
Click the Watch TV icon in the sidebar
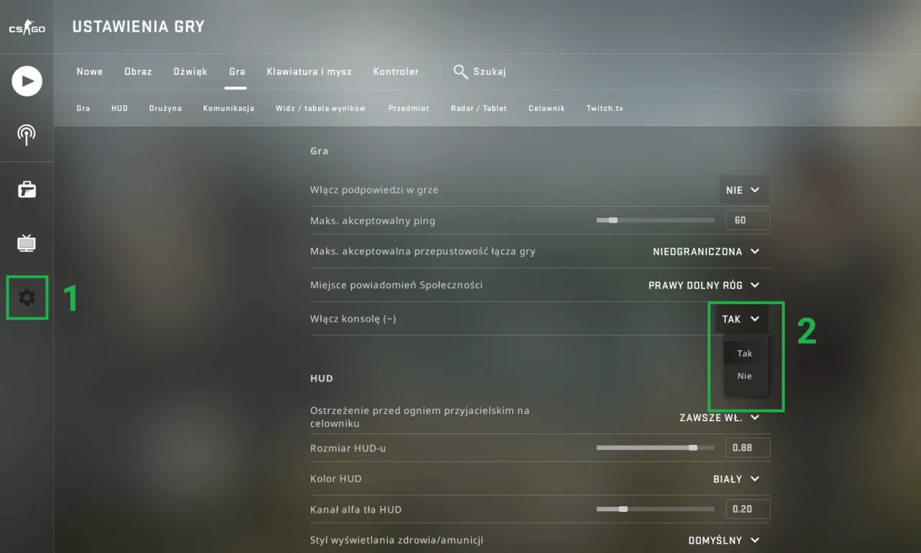coord(27,243)
